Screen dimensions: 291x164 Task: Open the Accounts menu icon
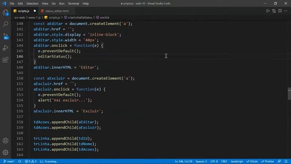[5, 141]
